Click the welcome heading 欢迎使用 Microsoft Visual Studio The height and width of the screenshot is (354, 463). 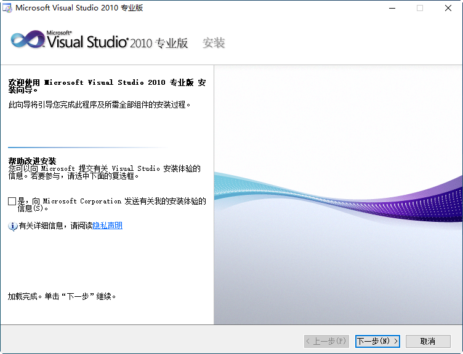(x=107, y=86)
